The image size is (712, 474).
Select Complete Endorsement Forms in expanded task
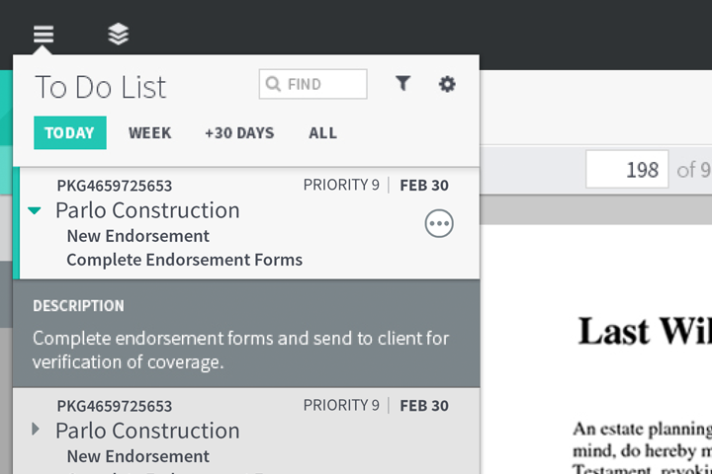[x=184, y=260]
